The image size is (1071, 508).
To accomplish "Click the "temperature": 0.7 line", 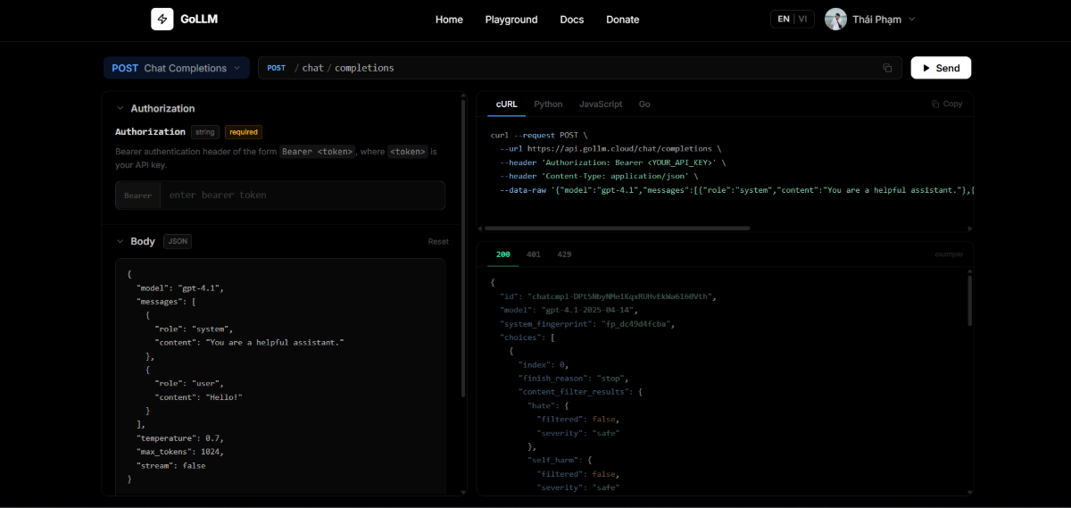I will coord(179,438).
